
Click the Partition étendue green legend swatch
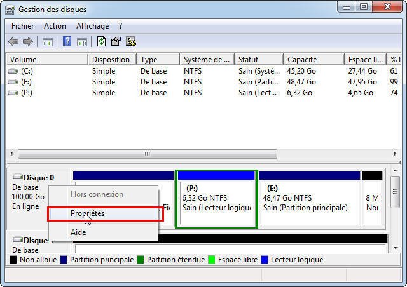140,260
